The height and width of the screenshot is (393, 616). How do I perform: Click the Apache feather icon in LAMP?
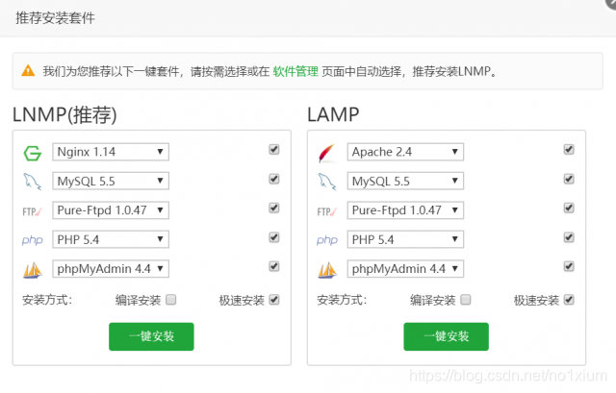tap(326, 153)
